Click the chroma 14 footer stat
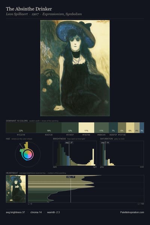This screenshot has height=225, width=150. pos(36,212)
